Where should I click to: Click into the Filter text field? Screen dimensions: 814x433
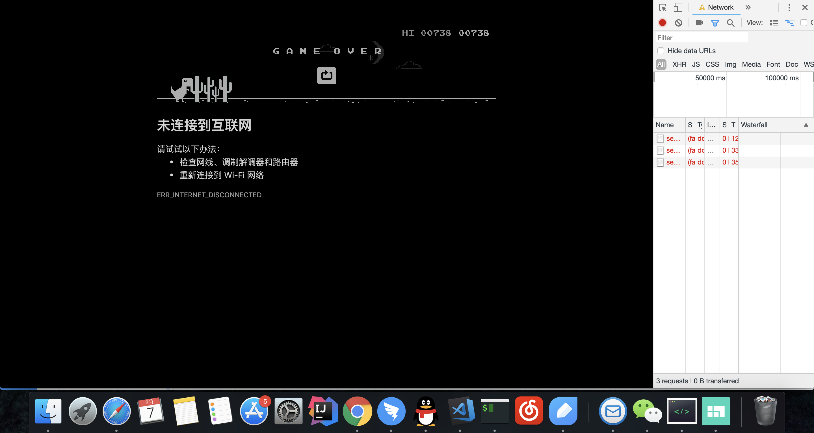pyautogui.click(x=702, y=38)
